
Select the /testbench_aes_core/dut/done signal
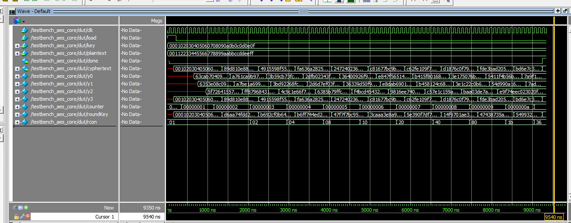[x=64, y=61]
